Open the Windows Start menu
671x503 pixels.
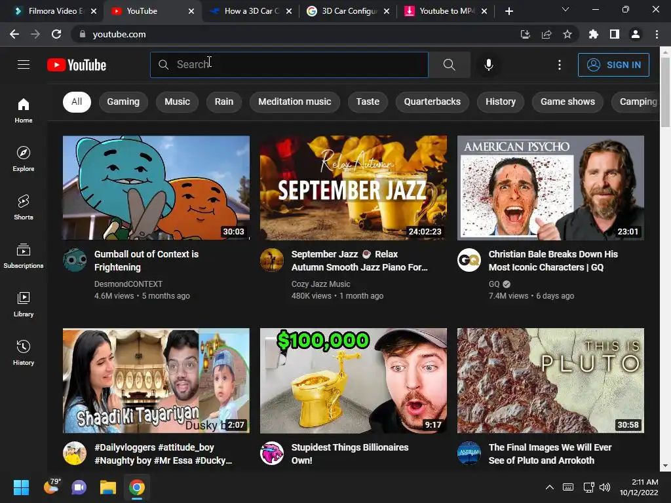coord(21,487)
